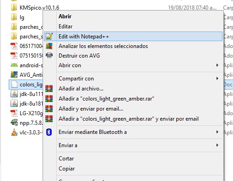Select the parches_c folder name
This screenshot has height=181, width=233.
point(31,27)
